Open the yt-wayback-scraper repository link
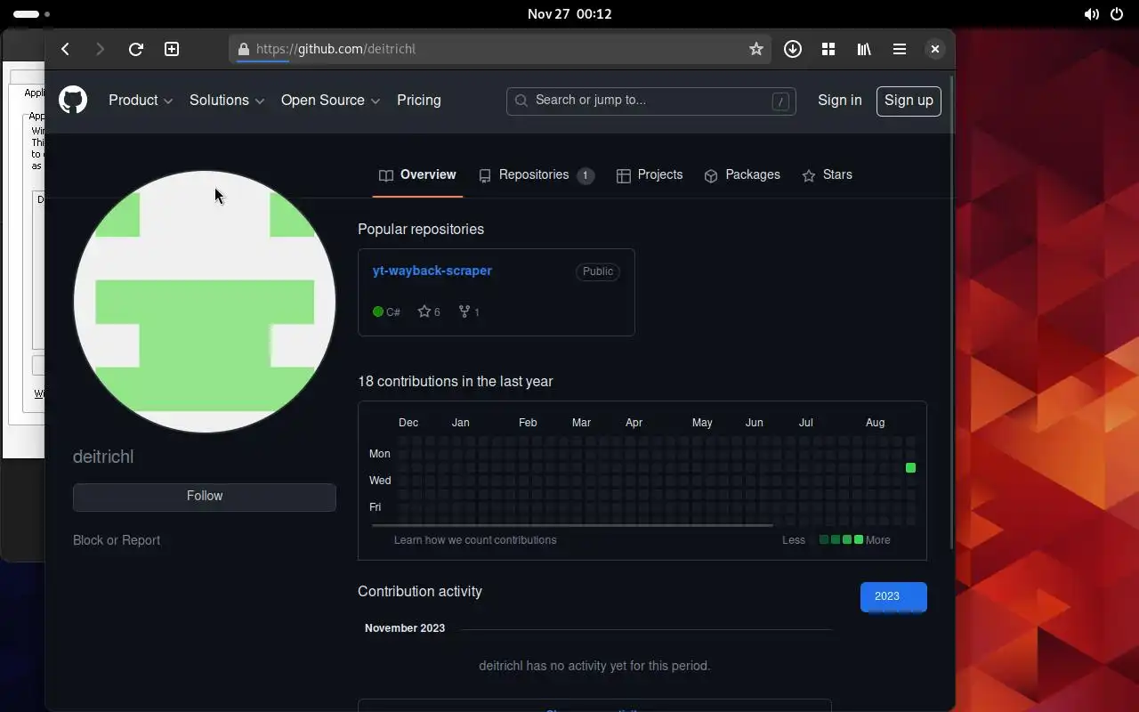This screenshot has width=1139, height=712. coord(432,271)
